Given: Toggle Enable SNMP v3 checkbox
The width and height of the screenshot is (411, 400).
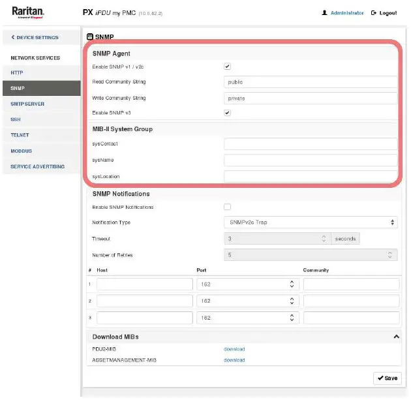Looking at the screenshot, I should click(x=227, y=113).
